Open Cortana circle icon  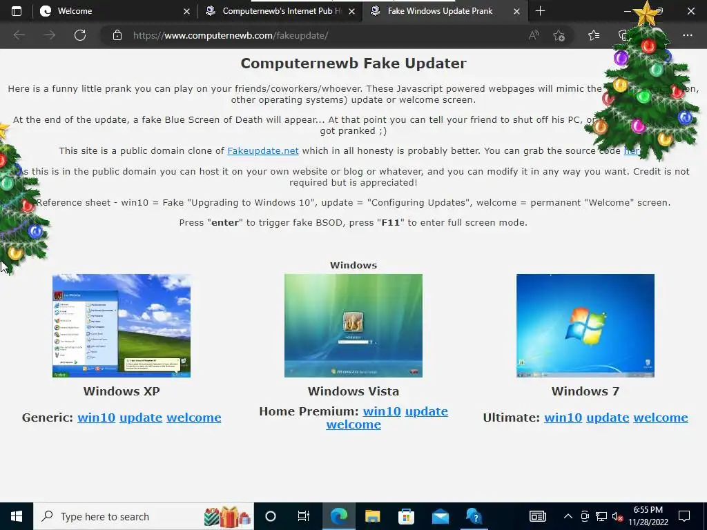(271, 516)
